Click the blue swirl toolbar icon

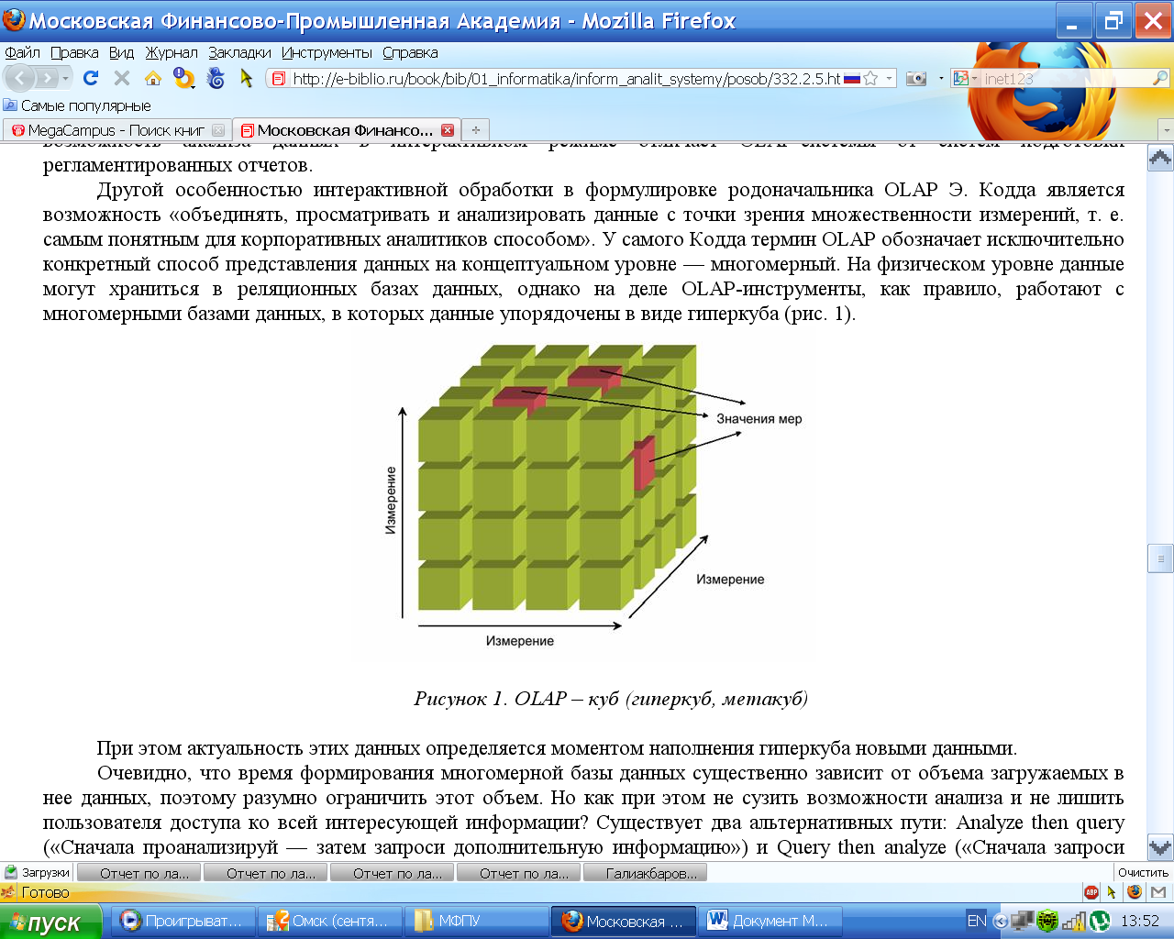(216, 79)
